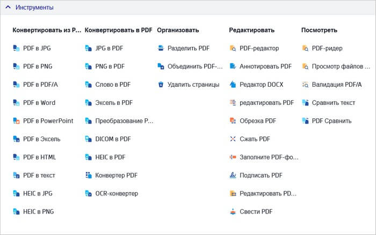Click the PDF в JPG icon

[16, 48]
